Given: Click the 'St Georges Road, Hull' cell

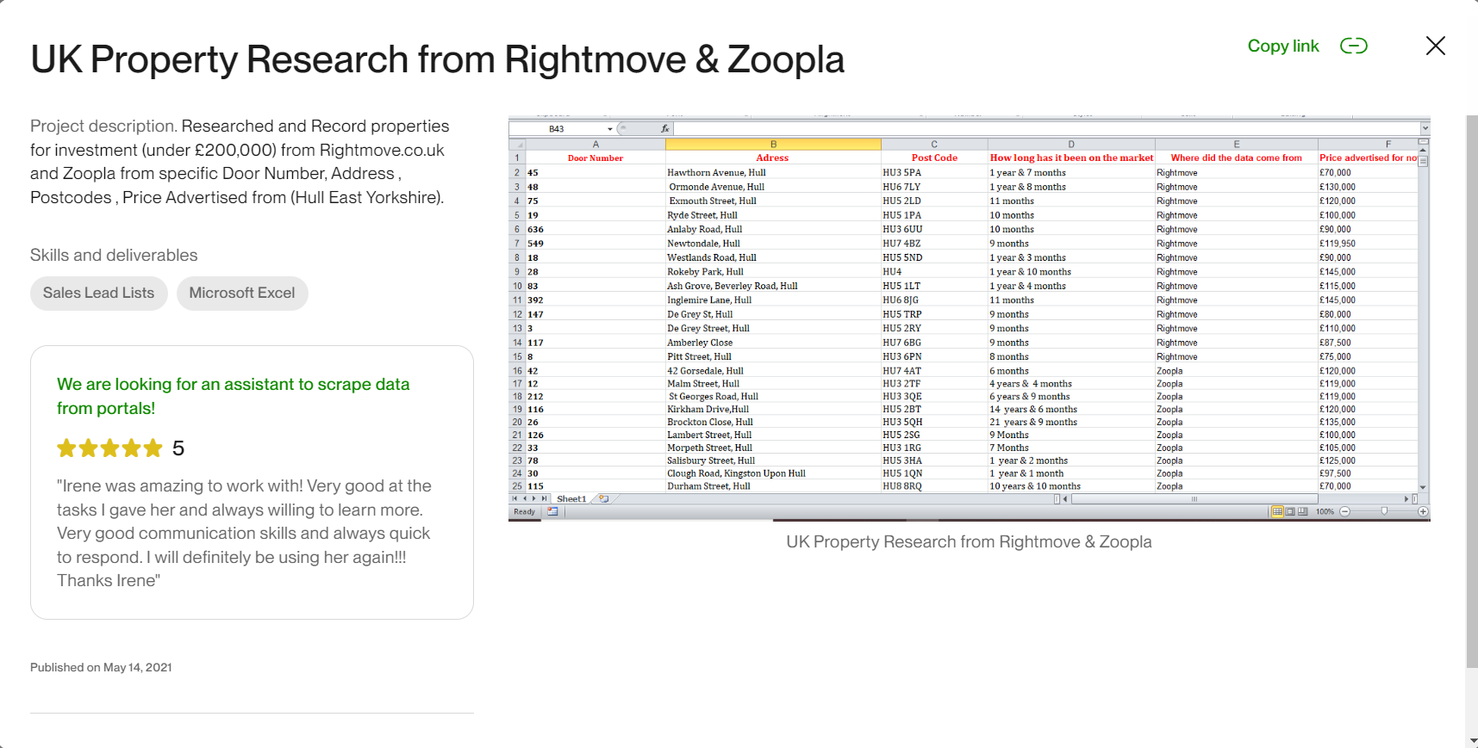Looking at the screenshot, I should tap(773, 397).
